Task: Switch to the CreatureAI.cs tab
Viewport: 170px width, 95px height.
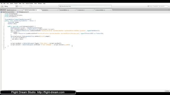Action: click(x=81, y=10)
